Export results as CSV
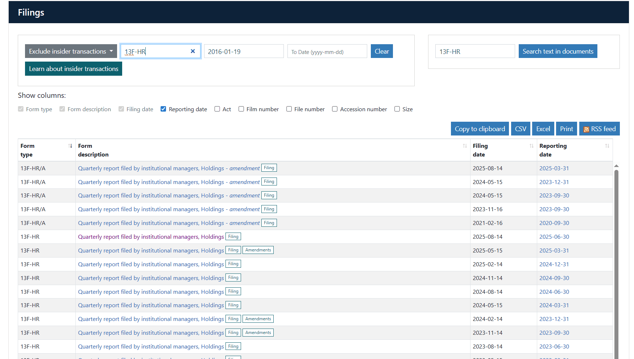Viewport: 634px width, 359px height. 521,129
